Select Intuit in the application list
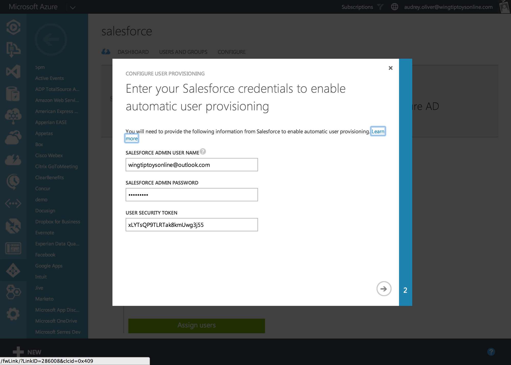Image resolution: width=511 pixels, height=365 pixels. [x=41, y=277]
